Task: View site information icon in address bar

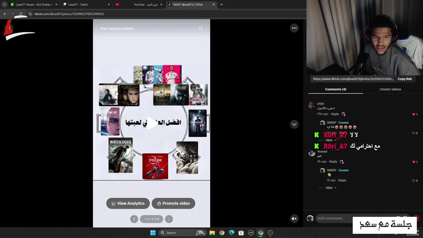Action: click(x=30, y=14)
